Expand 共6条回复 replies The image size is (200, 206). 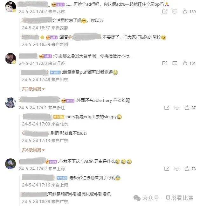pos(33,150)
